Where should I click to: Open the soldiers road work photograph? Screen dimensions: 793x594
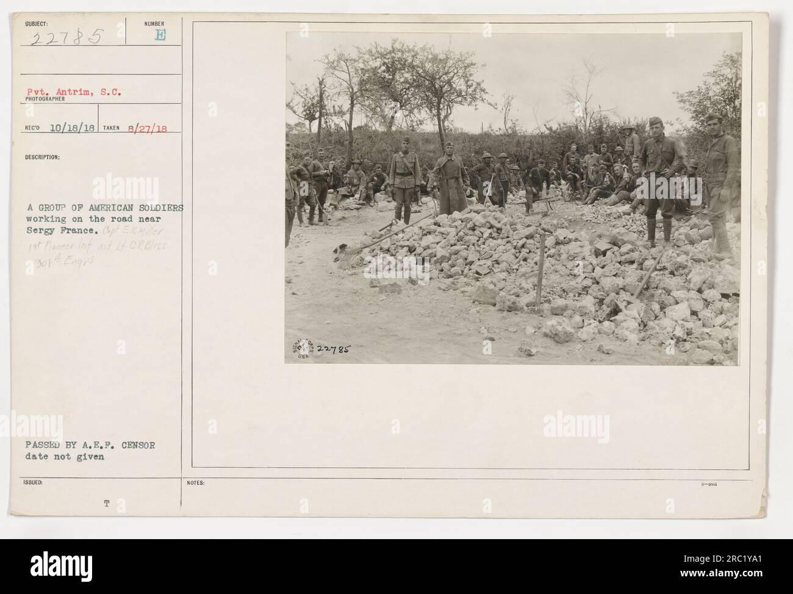(513, 198)
